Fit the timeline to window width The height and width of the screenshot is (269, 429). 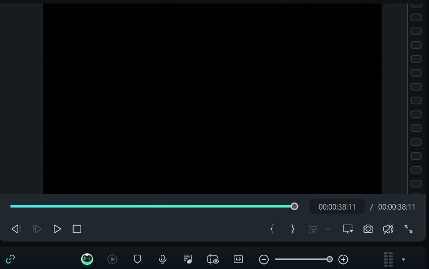(x=238, y=259)
